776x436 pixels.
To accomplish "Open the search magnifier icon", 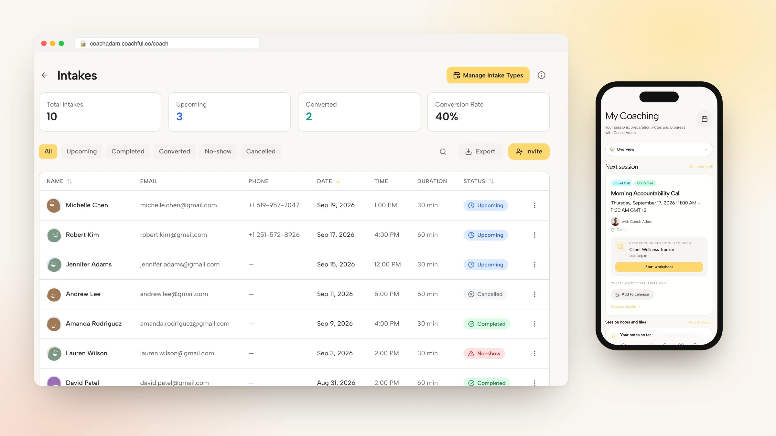I will (443, 151).
